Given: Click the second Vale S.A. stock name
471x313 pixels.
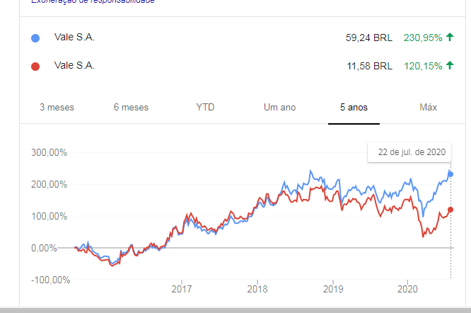Looking at the screenshot, I should tap(74, 65).
